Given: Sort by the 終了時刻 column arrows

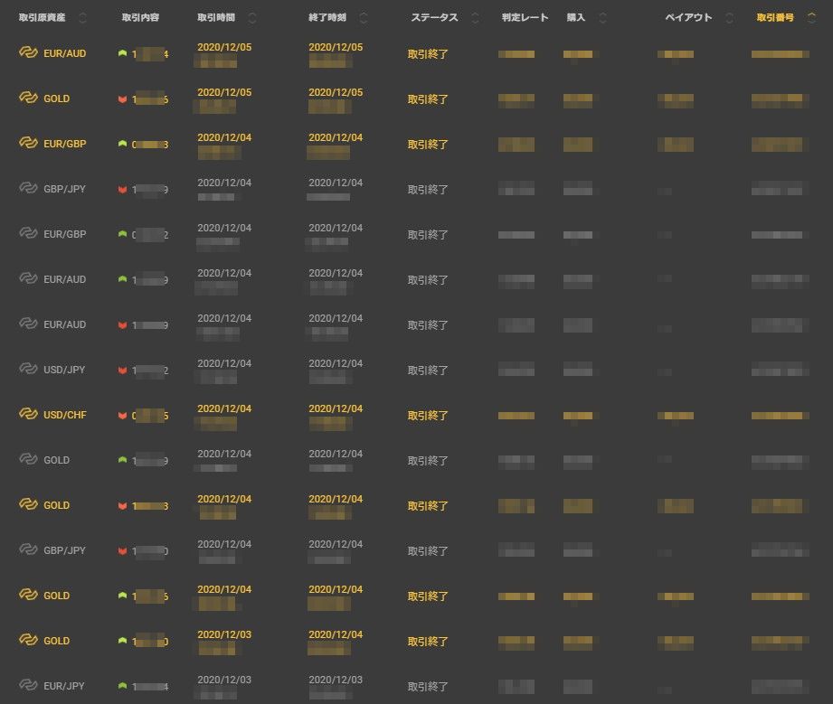Looking at the screenshot, I should pyautogui.click(x=364, y=18).
